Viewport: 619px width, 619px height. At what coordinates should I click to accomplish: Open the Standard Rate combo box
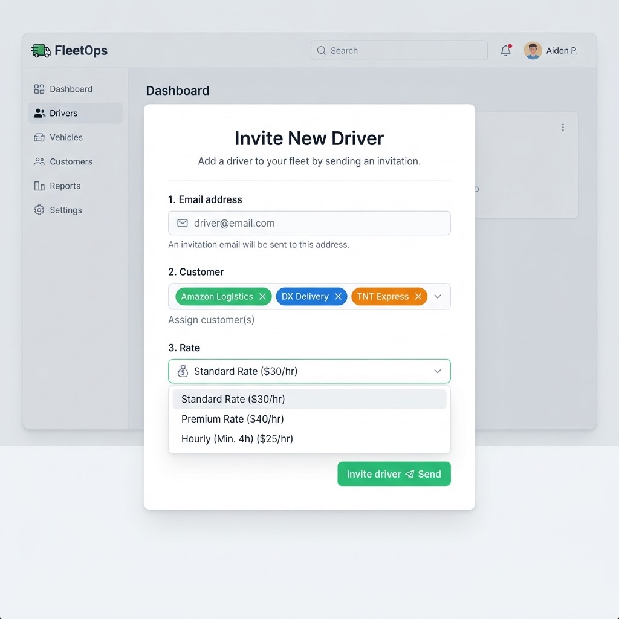point(309,371)
